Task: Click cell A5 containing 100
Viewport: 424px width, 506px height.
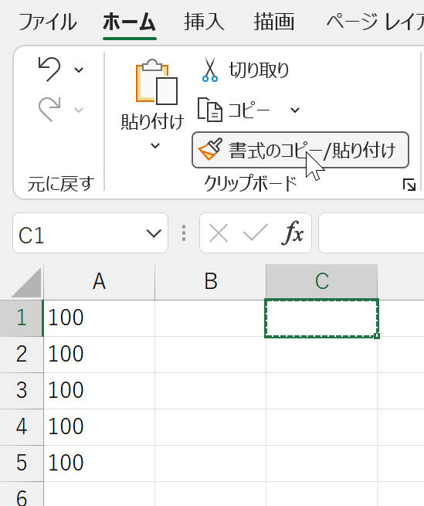Action: tap(99, 464)
